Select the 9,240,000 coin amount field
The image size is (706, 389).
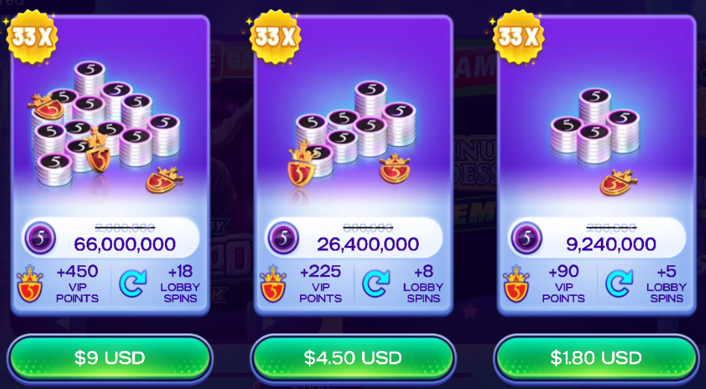596,238
